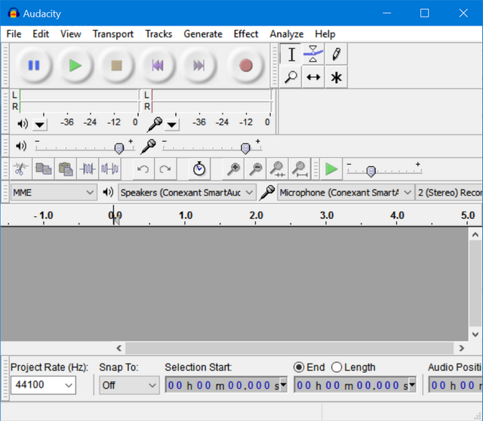483x421 pixels.
Task: Open the View menu
Action: pyautogui.click(x=70, y=34)
